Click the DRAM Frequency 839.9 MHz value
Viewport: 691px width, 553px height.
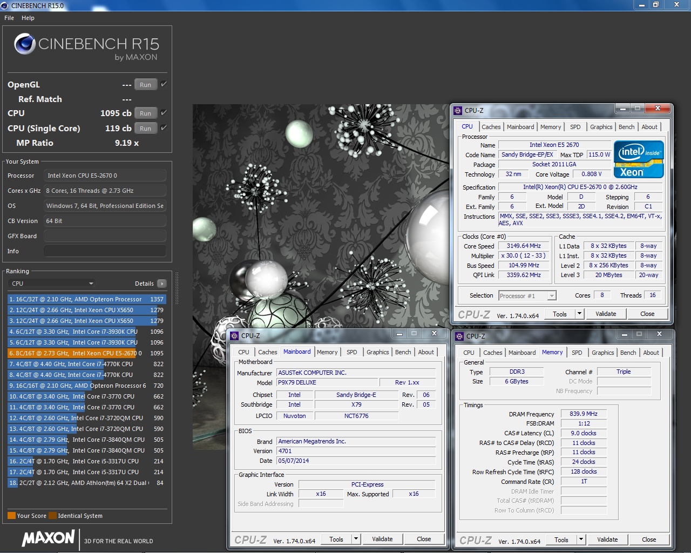(x=584, y=414)
